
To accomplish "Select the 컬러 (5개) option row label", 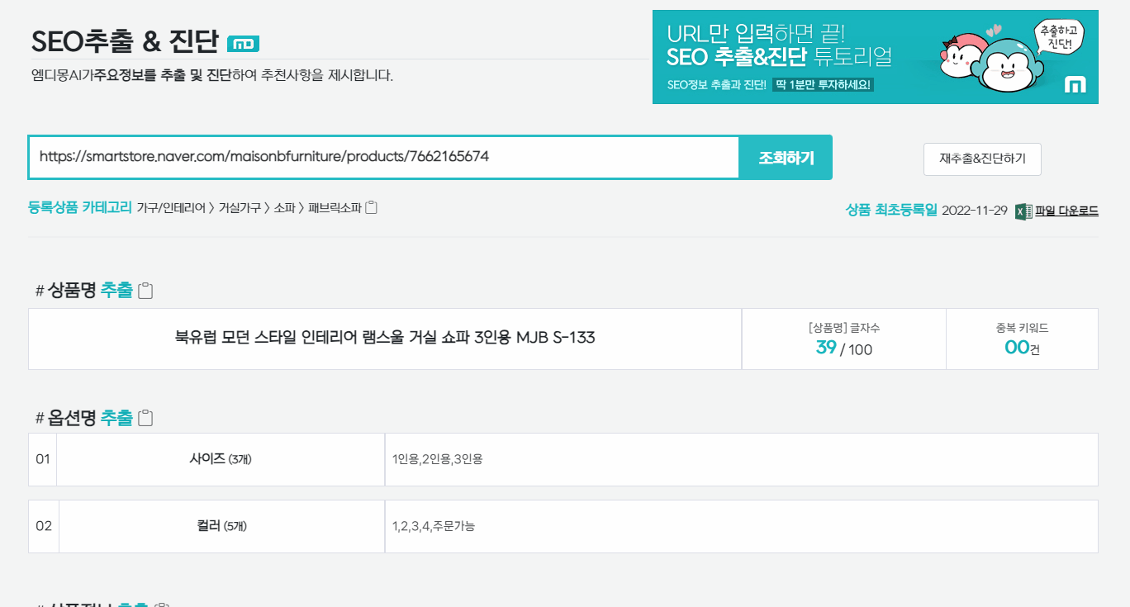I will coord(222,526).
